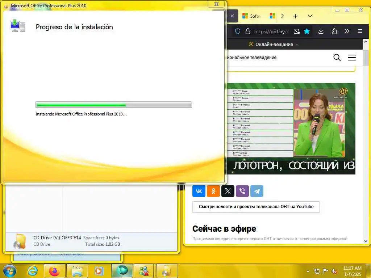The height and width of the screenshot is (278, 371).
Task: Open the list all tabs dropdown arrow
Action: [310, 16]
